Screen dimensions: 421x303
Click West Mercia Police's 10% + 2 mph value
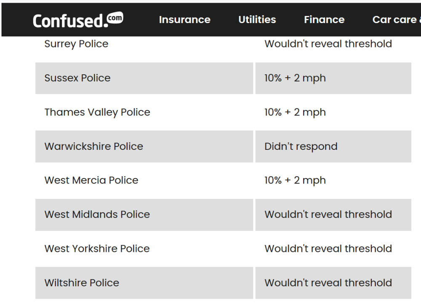295,180
